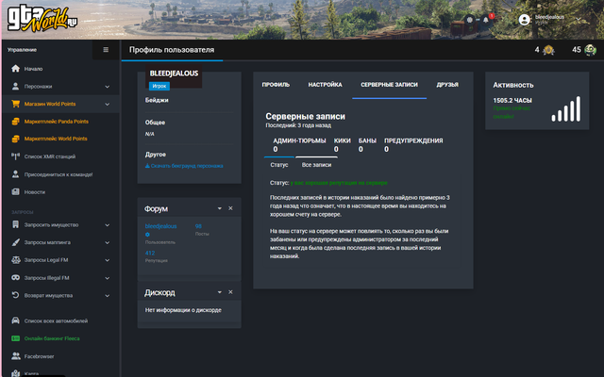The width and height of the screenshot is (604, 377).
Task: Select the Статус sub-tab
Action: tap(279, 165)
